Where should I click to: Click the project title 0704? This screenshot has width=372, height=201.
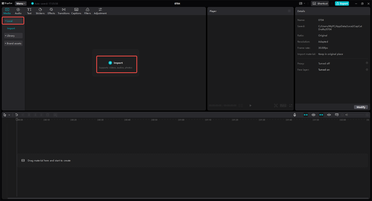point(177,3)
